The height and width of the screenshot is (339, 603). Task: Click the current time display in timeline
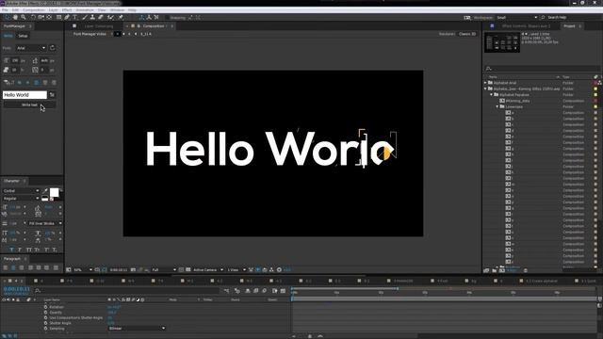pyautogui.click(x=17, y=289)
